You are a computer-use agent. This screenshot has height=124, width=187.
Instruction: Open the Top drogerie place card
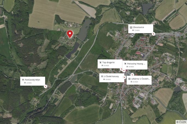point(110,64)
